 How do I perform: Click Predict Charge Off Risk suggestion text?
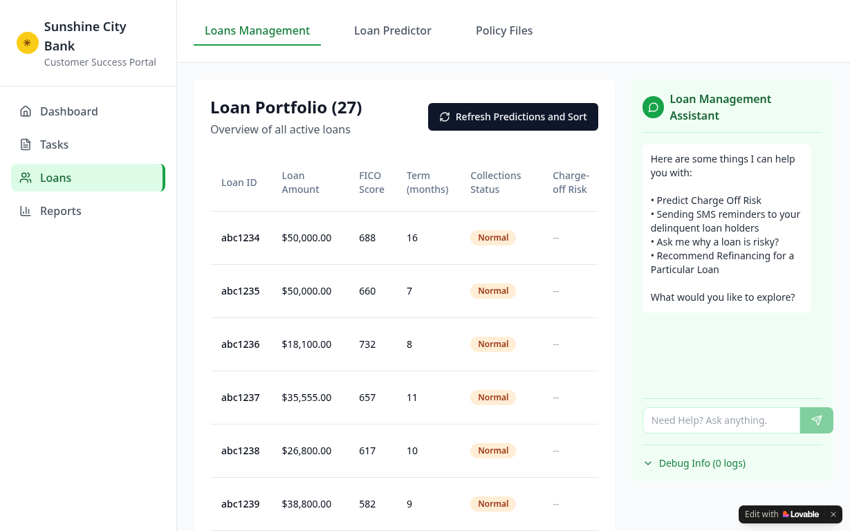coord(706,201)
